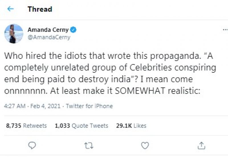Click the blue verified badge
Image resolution: width=228 pixels, height=159 pixels.
[x=73, y=30]
